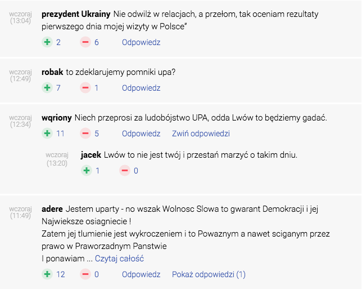Expand replies via Pokaż odpowiedzi (1)
The height and width of the screenshot is (289, 362).
pyautogui.click(x=209, y=274)
